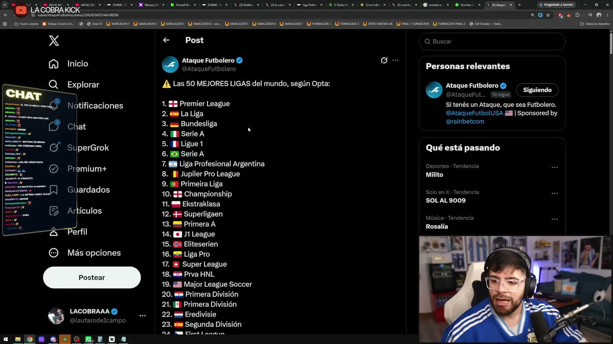
Task: Open LACOBRAAA account three-dot menu
Action: coord(142,315)
